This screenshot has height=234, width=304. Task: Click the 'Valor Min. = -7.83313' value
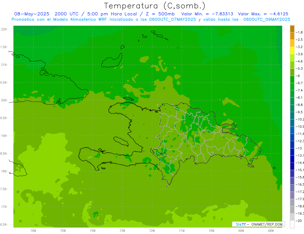pyautogui.click(x=207, y=14)
